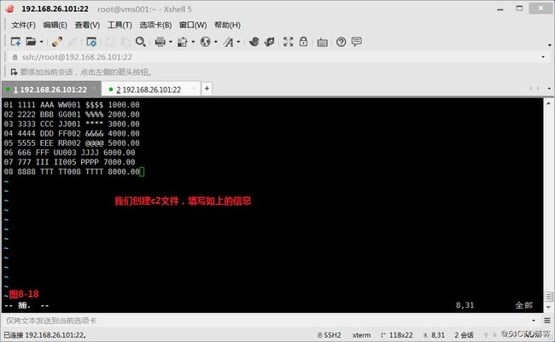Click line '01 1111 AAA WW001 $$$$ 1000.00'

click(x=72, y=105)
